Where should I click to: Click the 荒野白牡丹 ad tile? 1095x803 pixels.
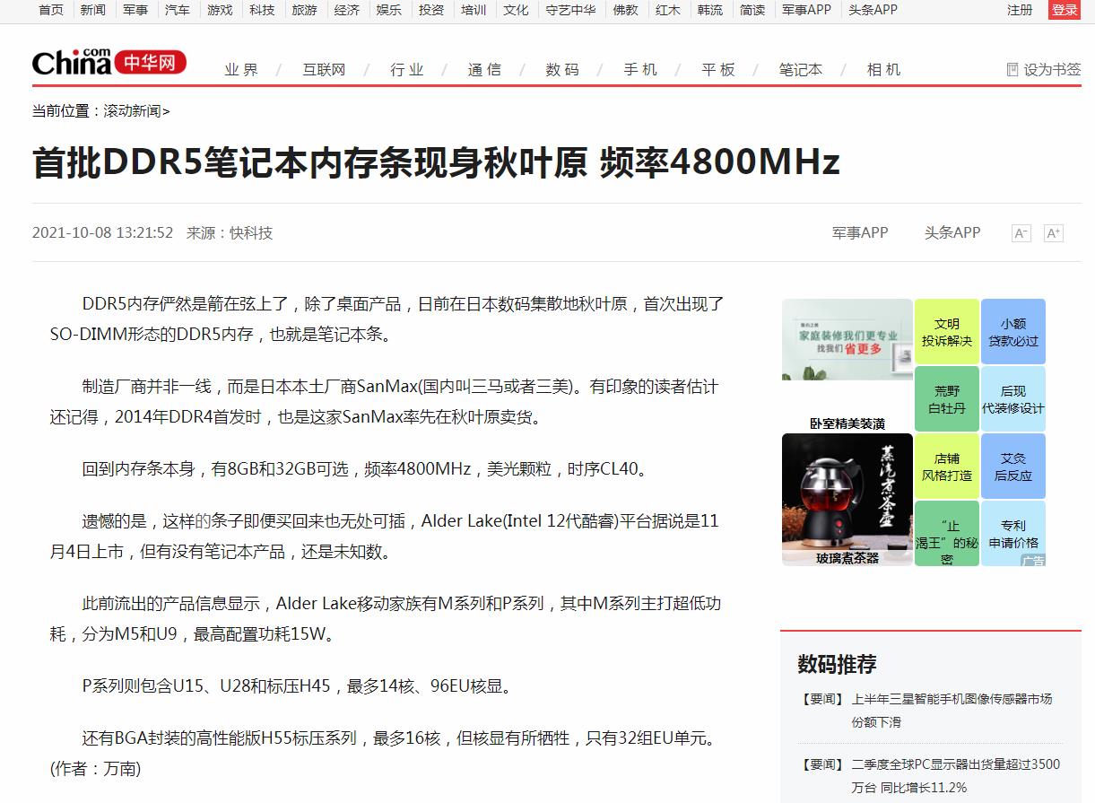pos(946,399)
